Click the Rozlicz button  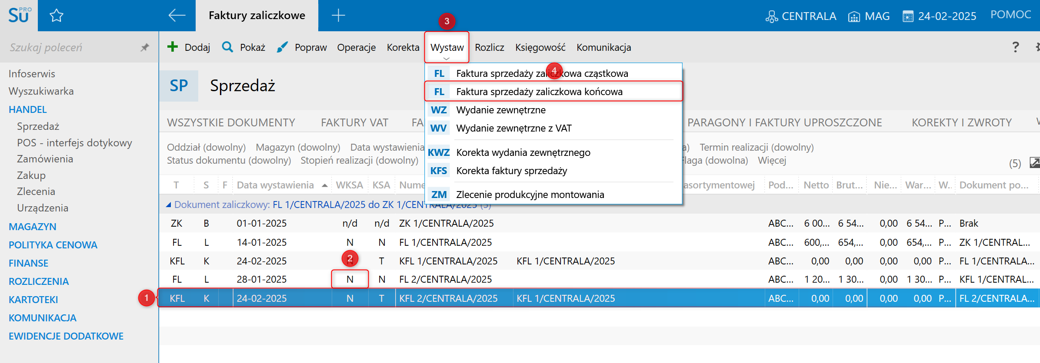coord(490,47)
